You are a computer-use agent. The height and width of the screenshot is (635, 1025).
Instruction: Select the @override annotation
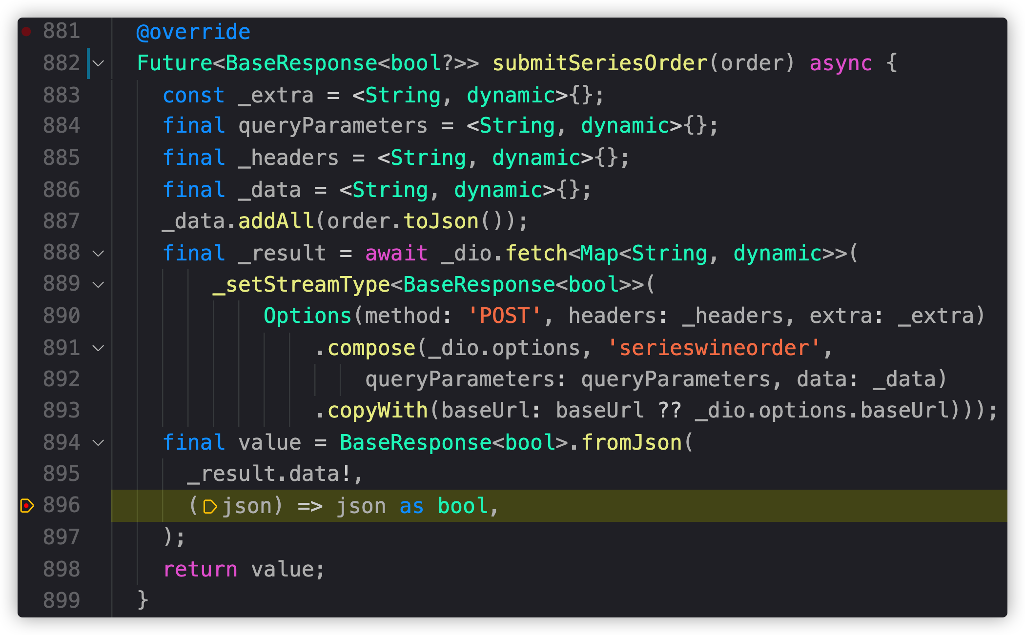point(193,31)
